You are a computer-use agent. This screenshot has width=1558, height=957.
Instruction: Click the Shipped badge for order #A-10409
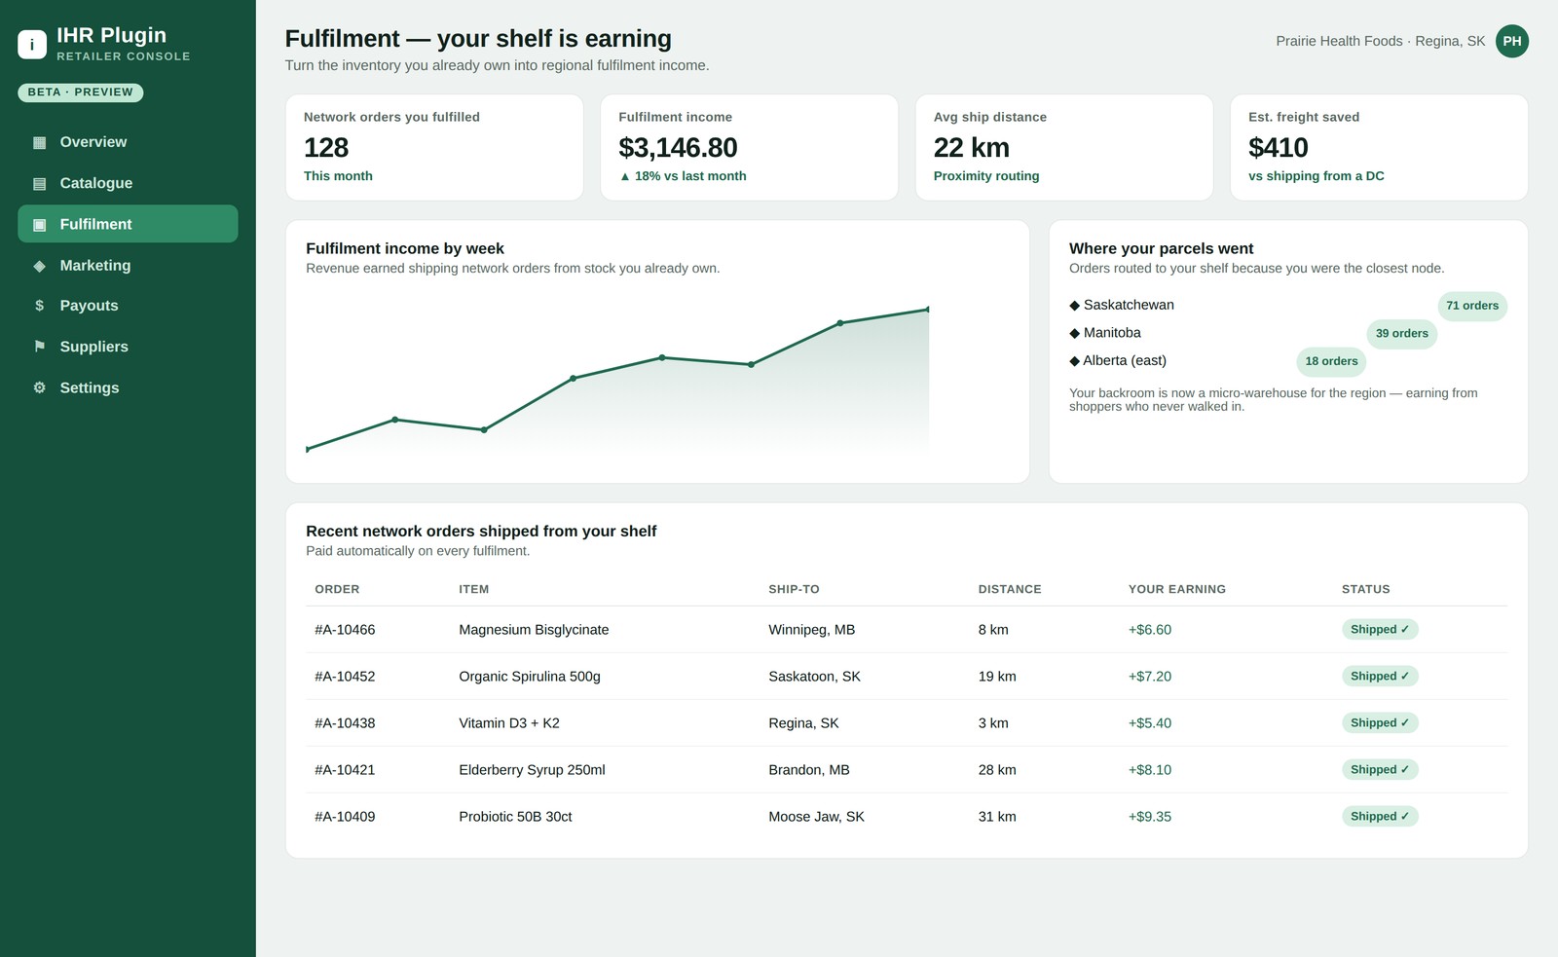(x=1380, y=817)
